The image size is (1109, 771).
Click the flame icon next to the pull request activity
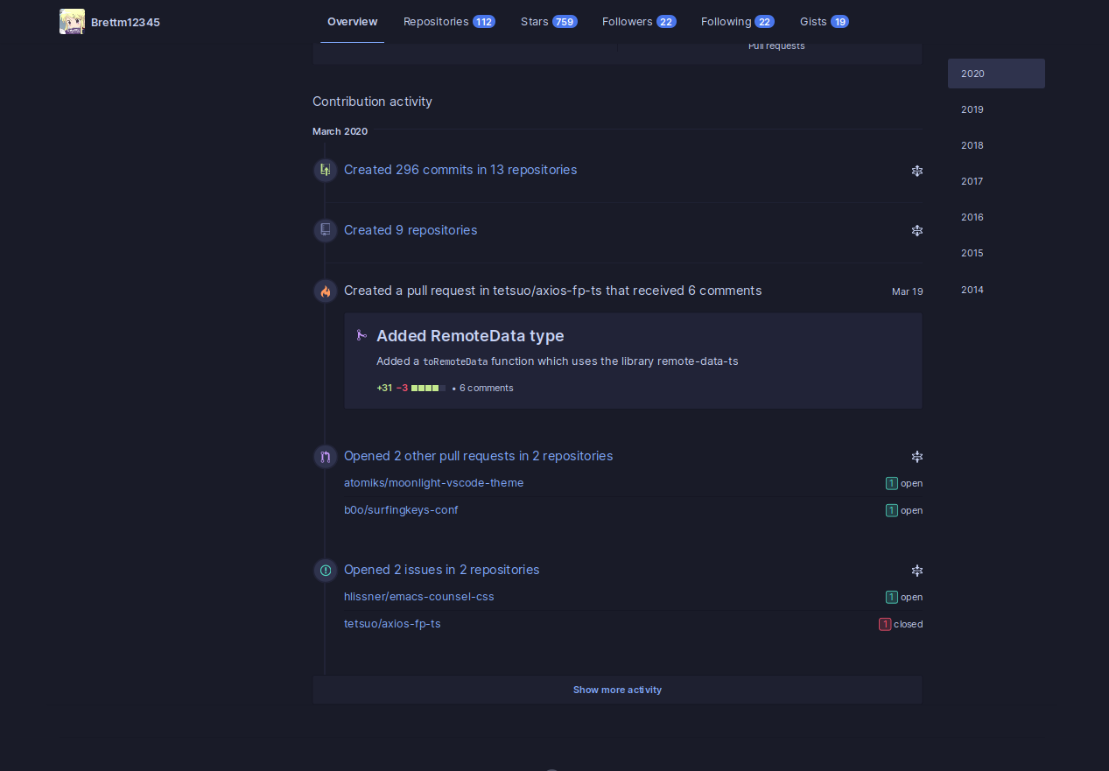pyautogui.click(x=325, y=291)
